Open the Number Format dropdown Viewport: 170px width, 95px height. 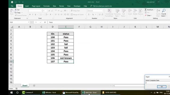click(103, 11)
